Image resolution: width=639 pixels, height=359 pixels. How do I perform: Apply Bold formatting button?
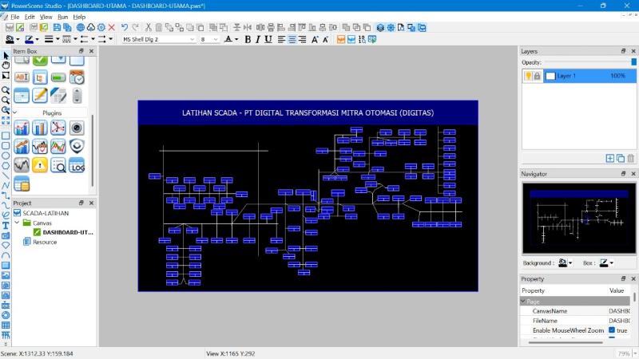click(x=248, y=39)
